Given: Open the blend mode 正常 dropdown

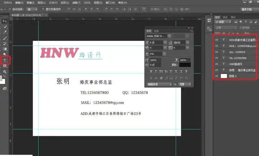Looking at the screenshot, I should [225, 28].
